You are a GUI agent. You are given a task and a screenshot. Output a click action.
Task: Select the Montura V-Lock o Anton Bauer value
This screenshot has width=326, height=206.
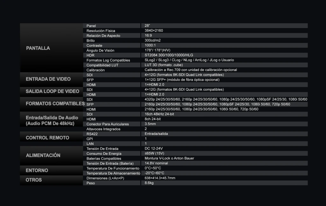[169, 158]
